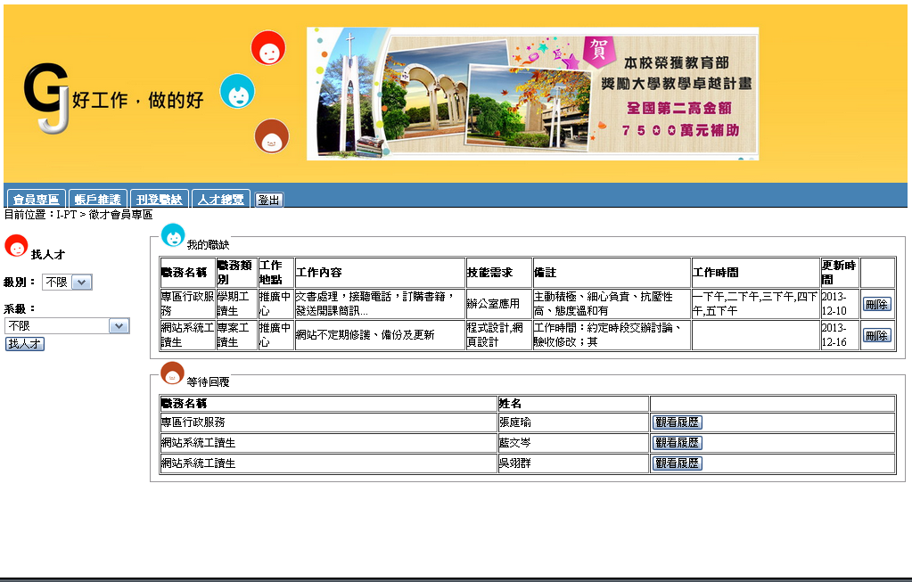Click the blue smiley face in header

click(237, 92)
